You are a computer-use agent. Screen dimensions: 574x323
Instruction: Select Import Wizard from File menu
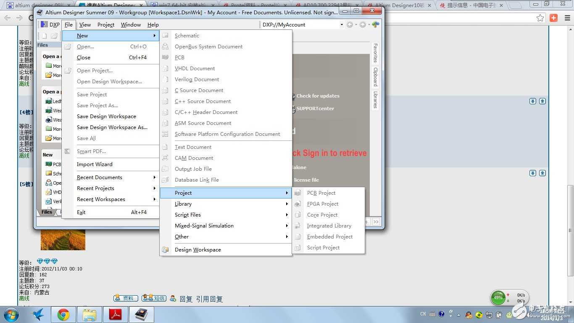click(111, 164)
